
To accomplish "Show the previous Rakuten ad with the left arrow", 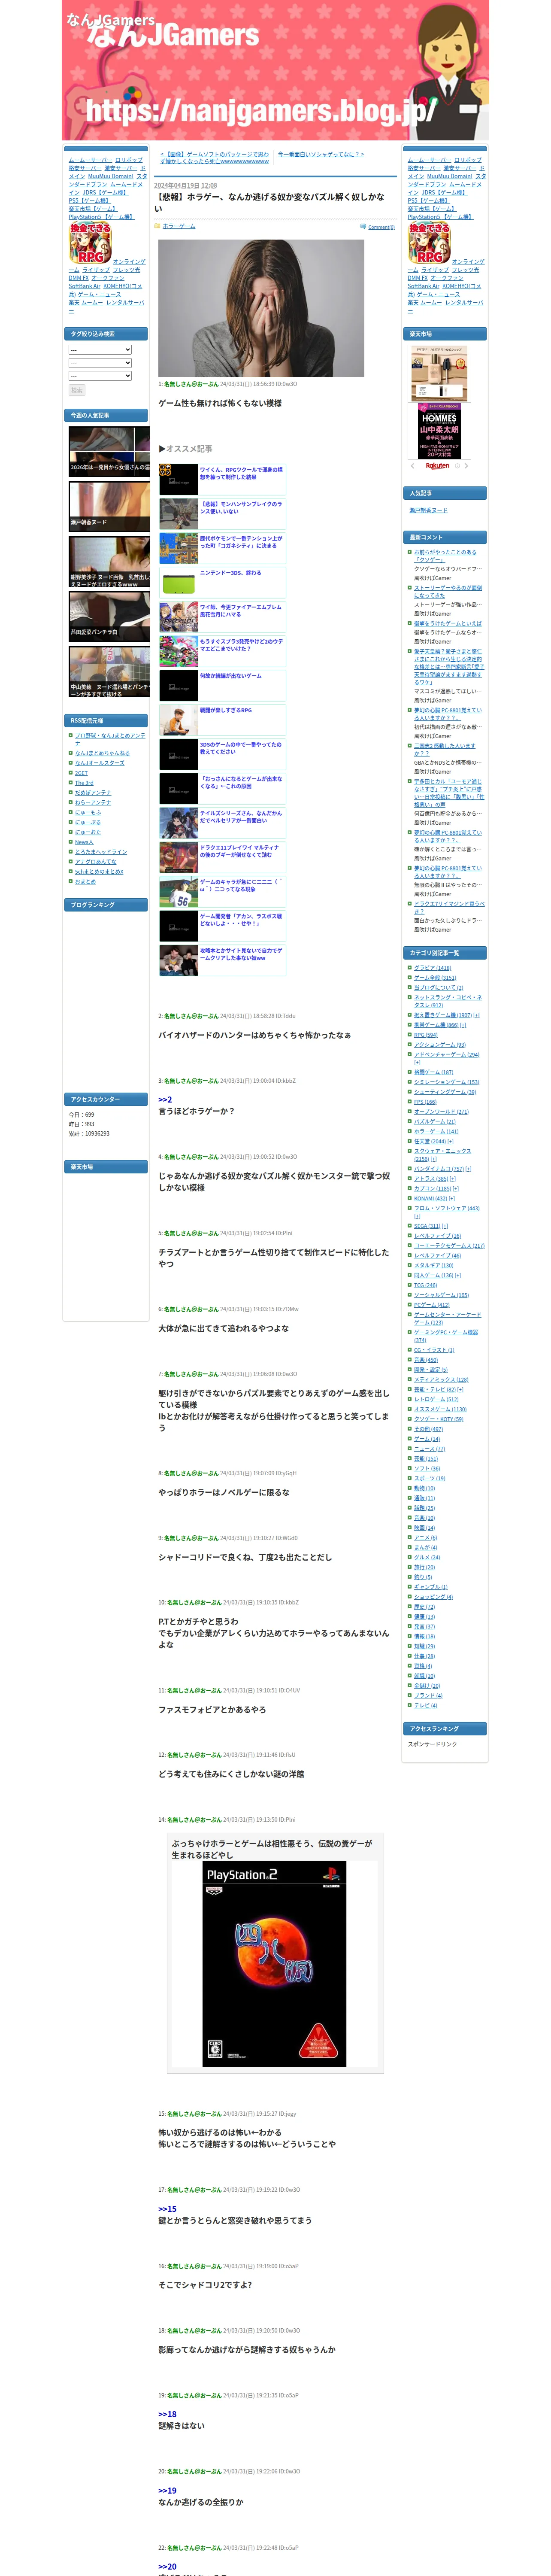I will [x=412, y=465].
